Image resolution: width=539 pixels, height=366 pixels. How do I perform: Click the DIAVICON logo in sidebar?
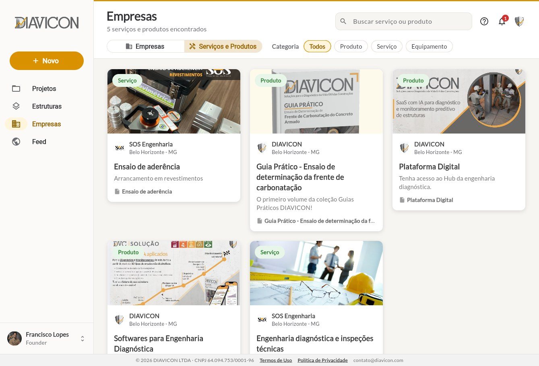(47, 23)
